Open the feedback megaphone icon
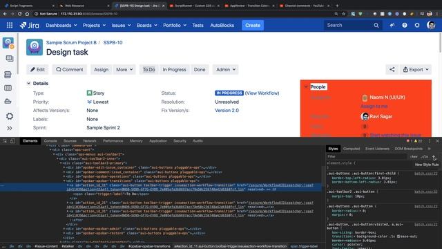The height and width of the screenshot is (249, 442). [392, 26]
